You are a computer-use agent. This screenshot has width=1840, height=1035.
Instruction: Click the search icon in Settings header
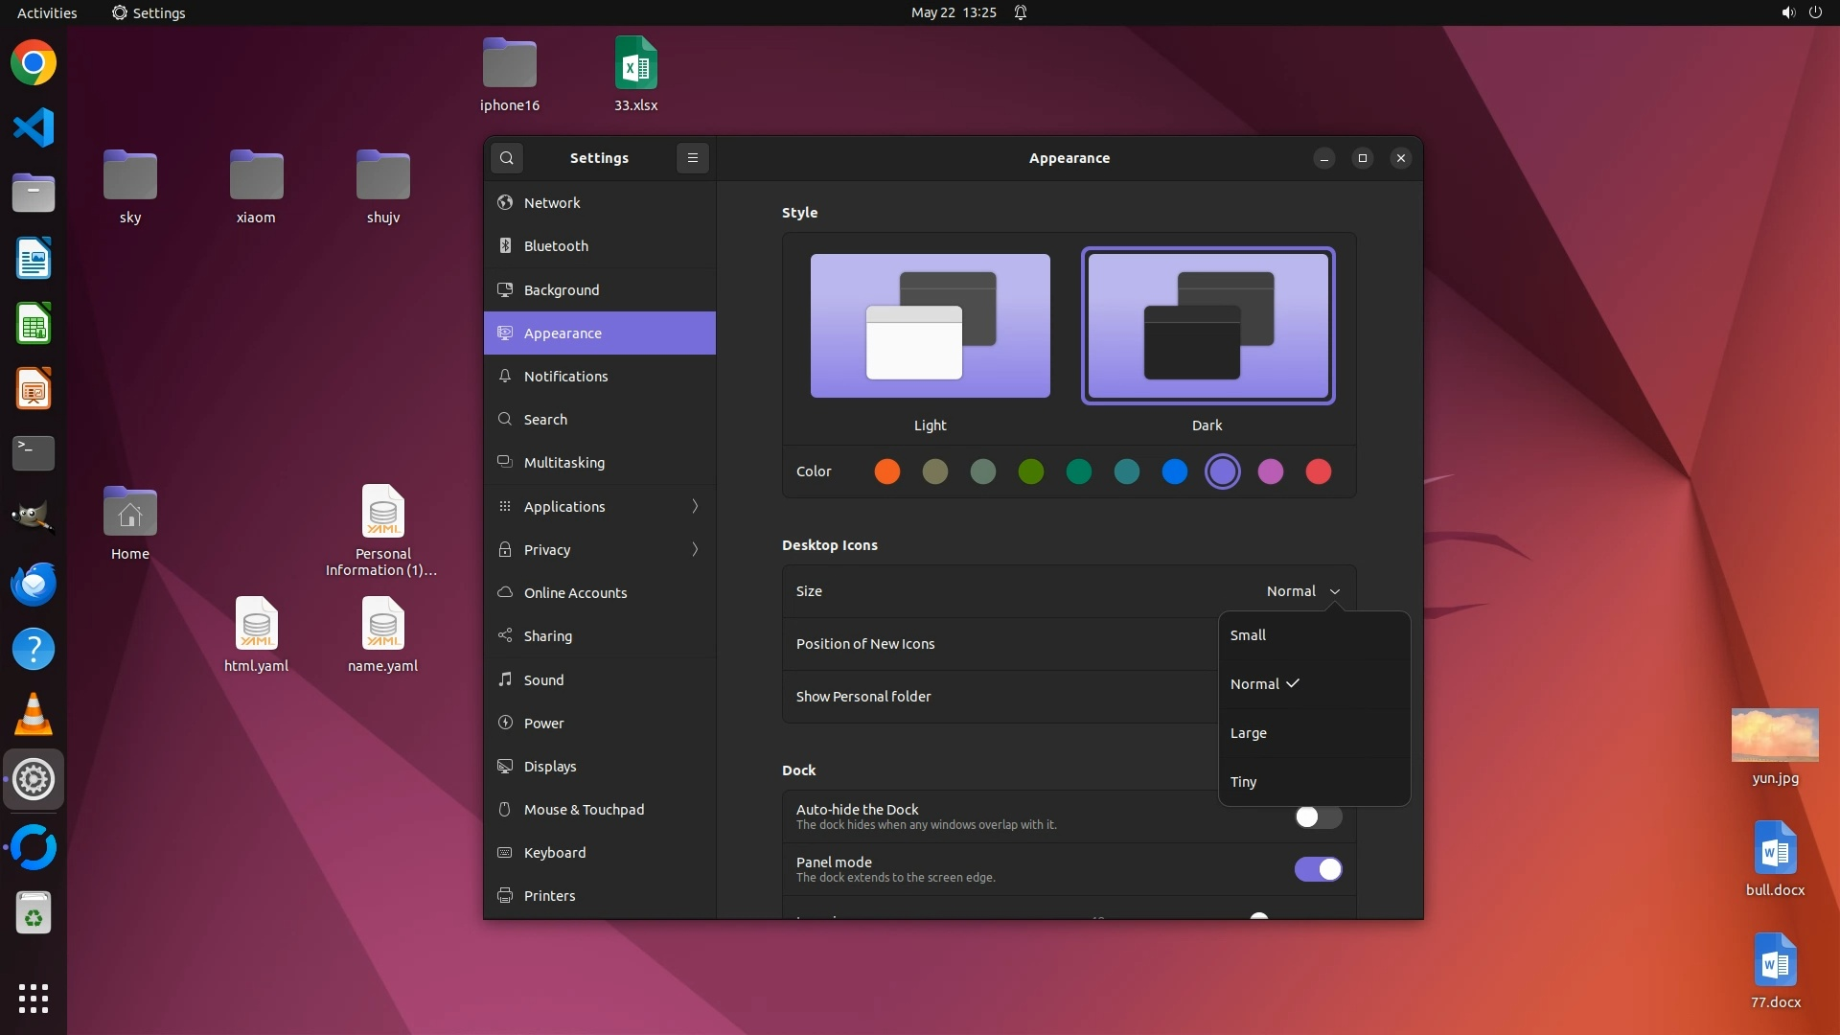507,158
